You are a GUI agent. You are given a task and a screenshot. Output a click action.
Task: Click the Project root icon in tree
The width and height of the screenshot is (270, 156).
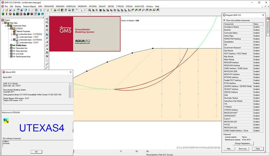3,20
